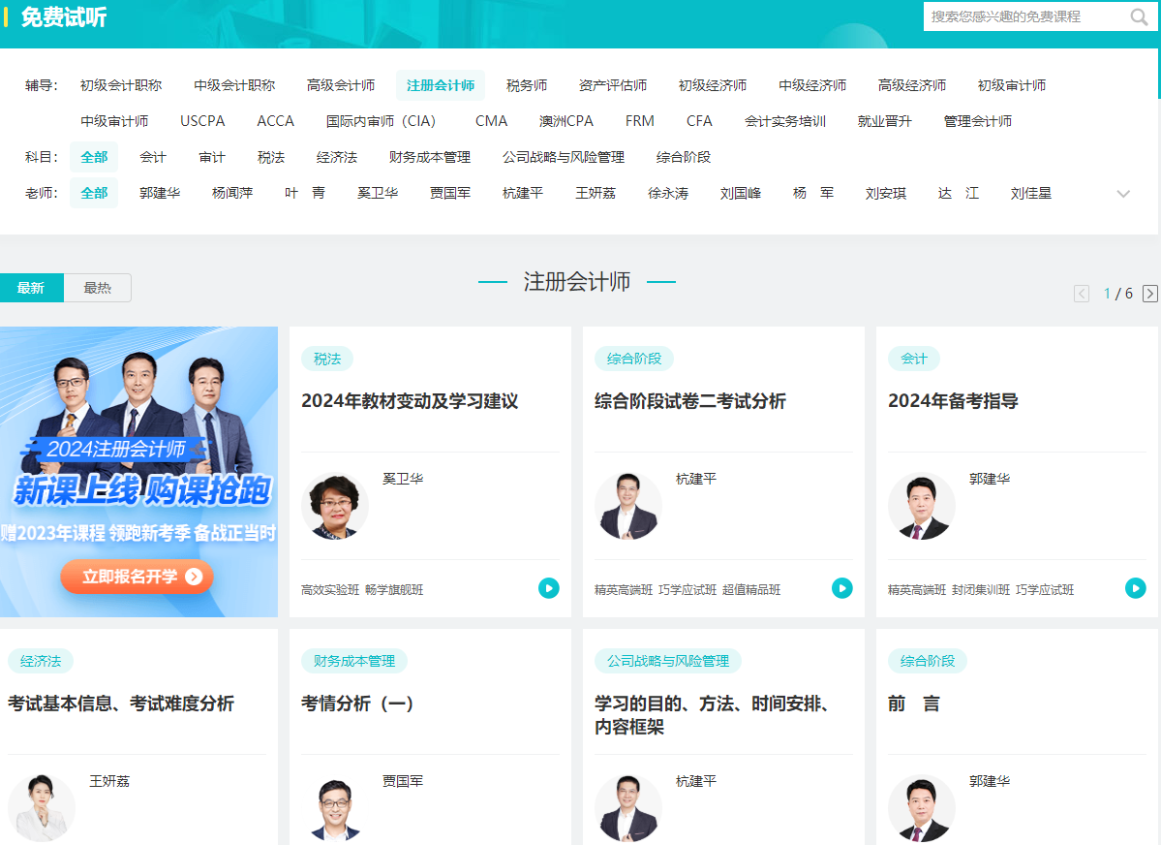This screenshot has height=845, width=1161.
Task: Switch to the 最新 tab
Action: tap(32, 288)
